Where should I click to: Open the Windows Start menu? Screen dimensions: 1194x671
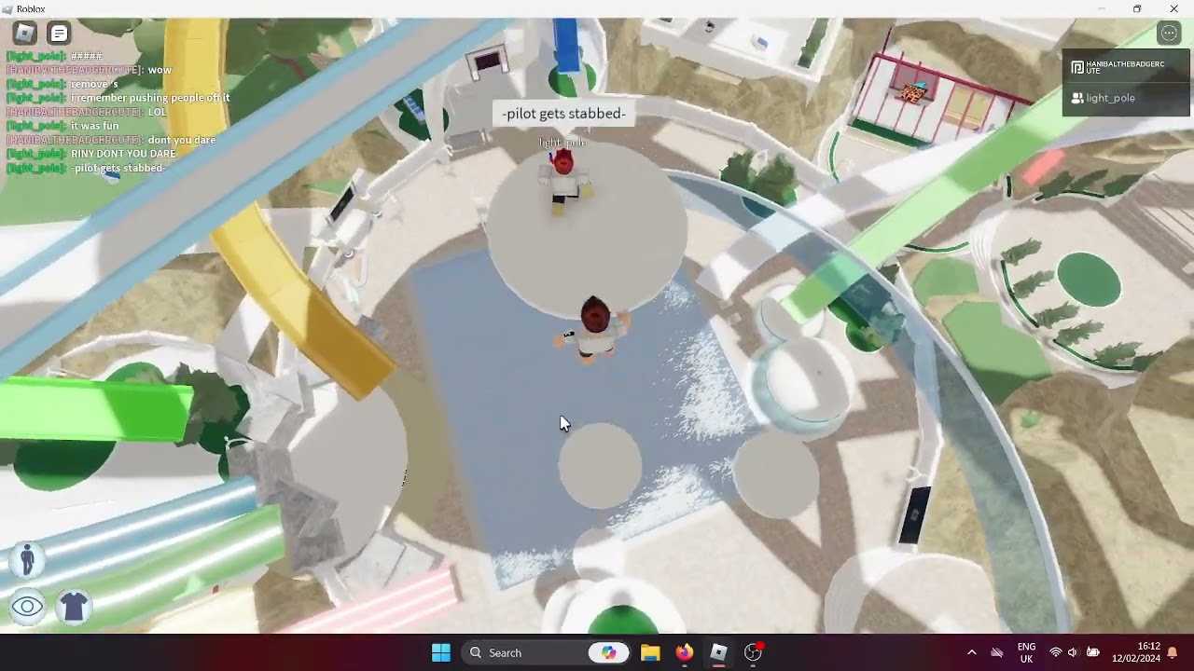(441, 652)
